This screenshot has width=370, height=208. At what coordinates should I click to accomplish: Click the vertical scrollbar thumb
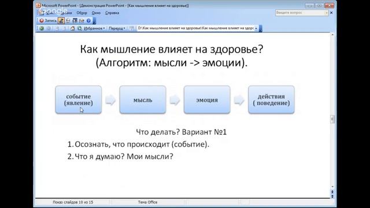(332, 120)
